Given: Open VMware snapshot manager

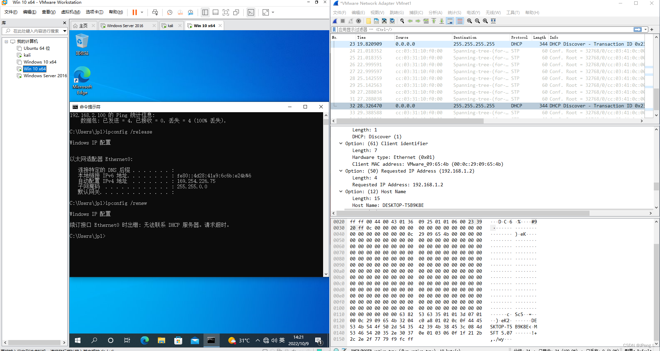Looking at the screenshot, I should click(x=191, y=12).
